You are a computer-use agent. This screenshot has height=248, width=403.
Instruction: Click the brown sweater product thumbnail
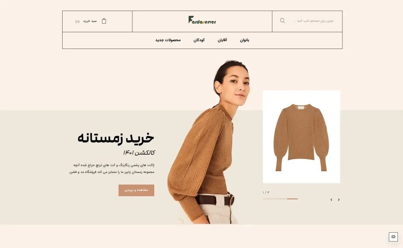(x=301, y=137)
